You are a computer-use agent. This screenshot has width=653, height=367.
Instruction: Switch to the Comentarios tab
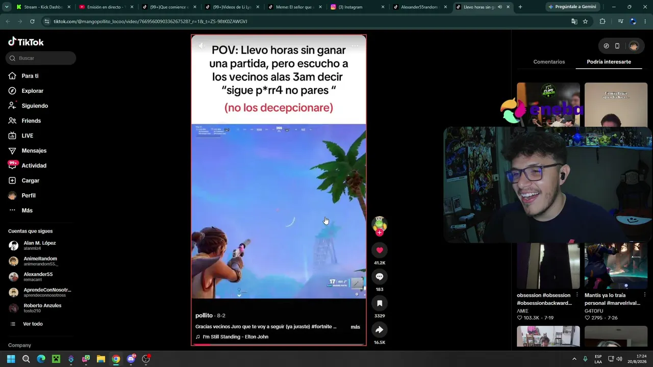point(549,62)
